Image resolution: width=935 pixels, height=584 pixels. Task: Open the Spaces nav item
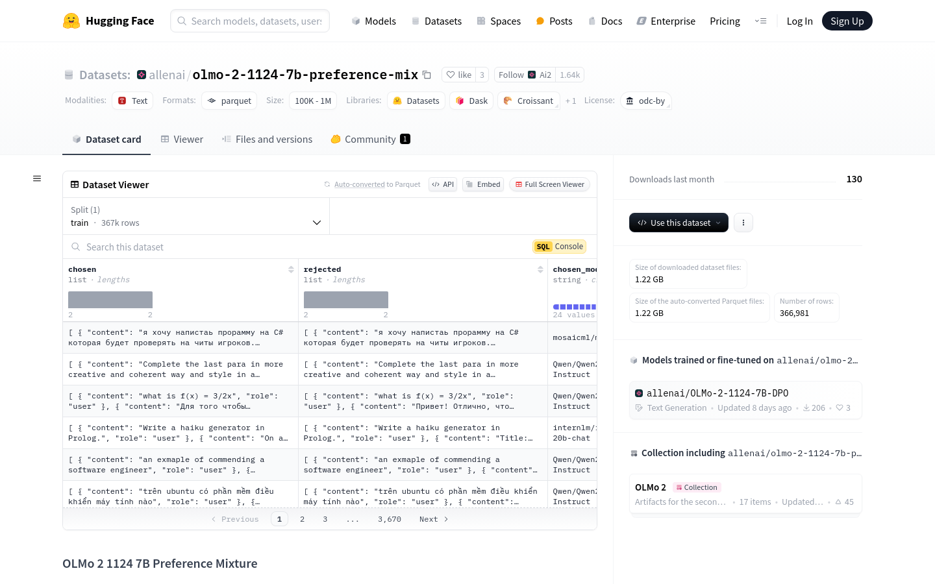(x=499, y=21)
